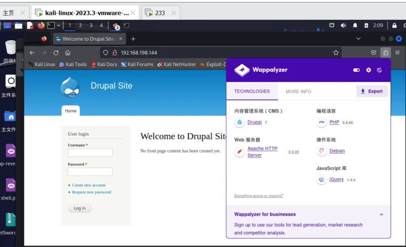The width and height of the screenshot is (406, 247).
Task: Select the Home tab on Drupal Site
Action: (x=71, y=111)
